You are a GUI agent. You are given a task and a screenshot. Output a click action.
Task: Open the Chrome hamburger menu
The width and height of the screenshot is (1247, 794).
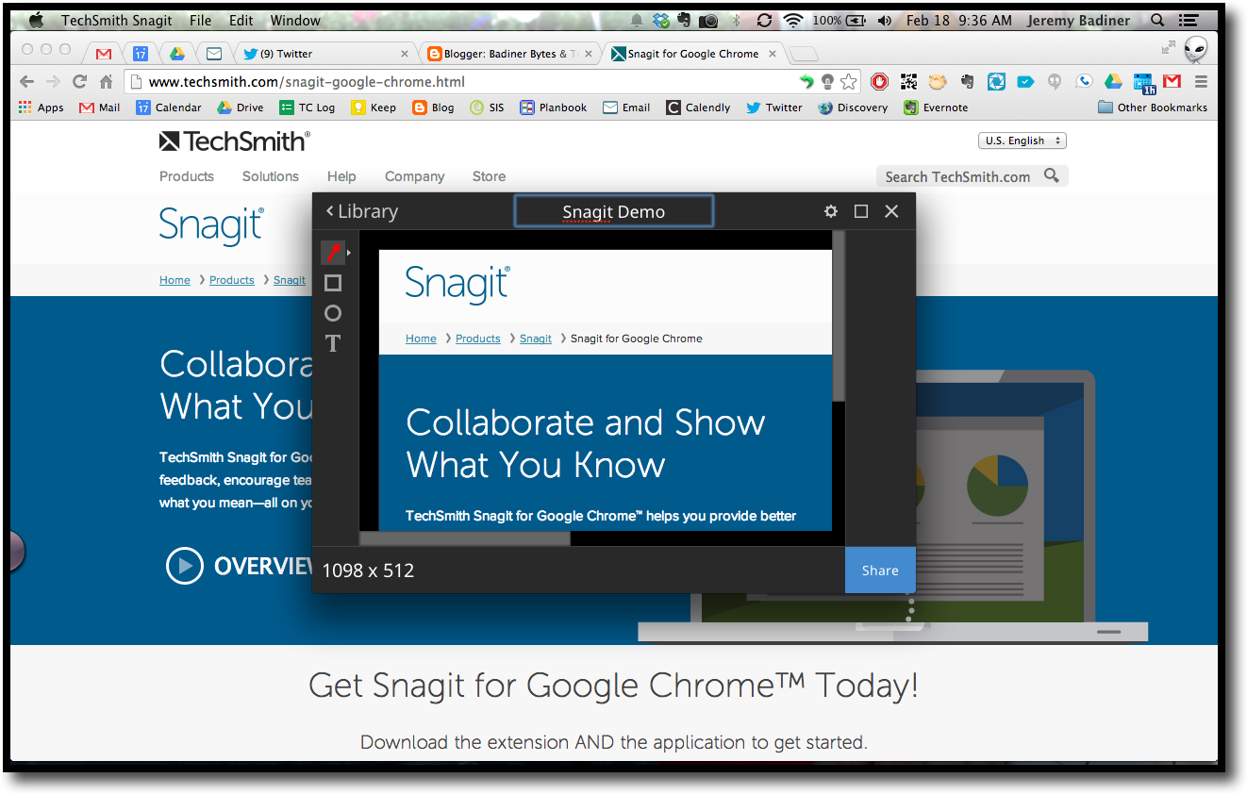[1201, 82]
